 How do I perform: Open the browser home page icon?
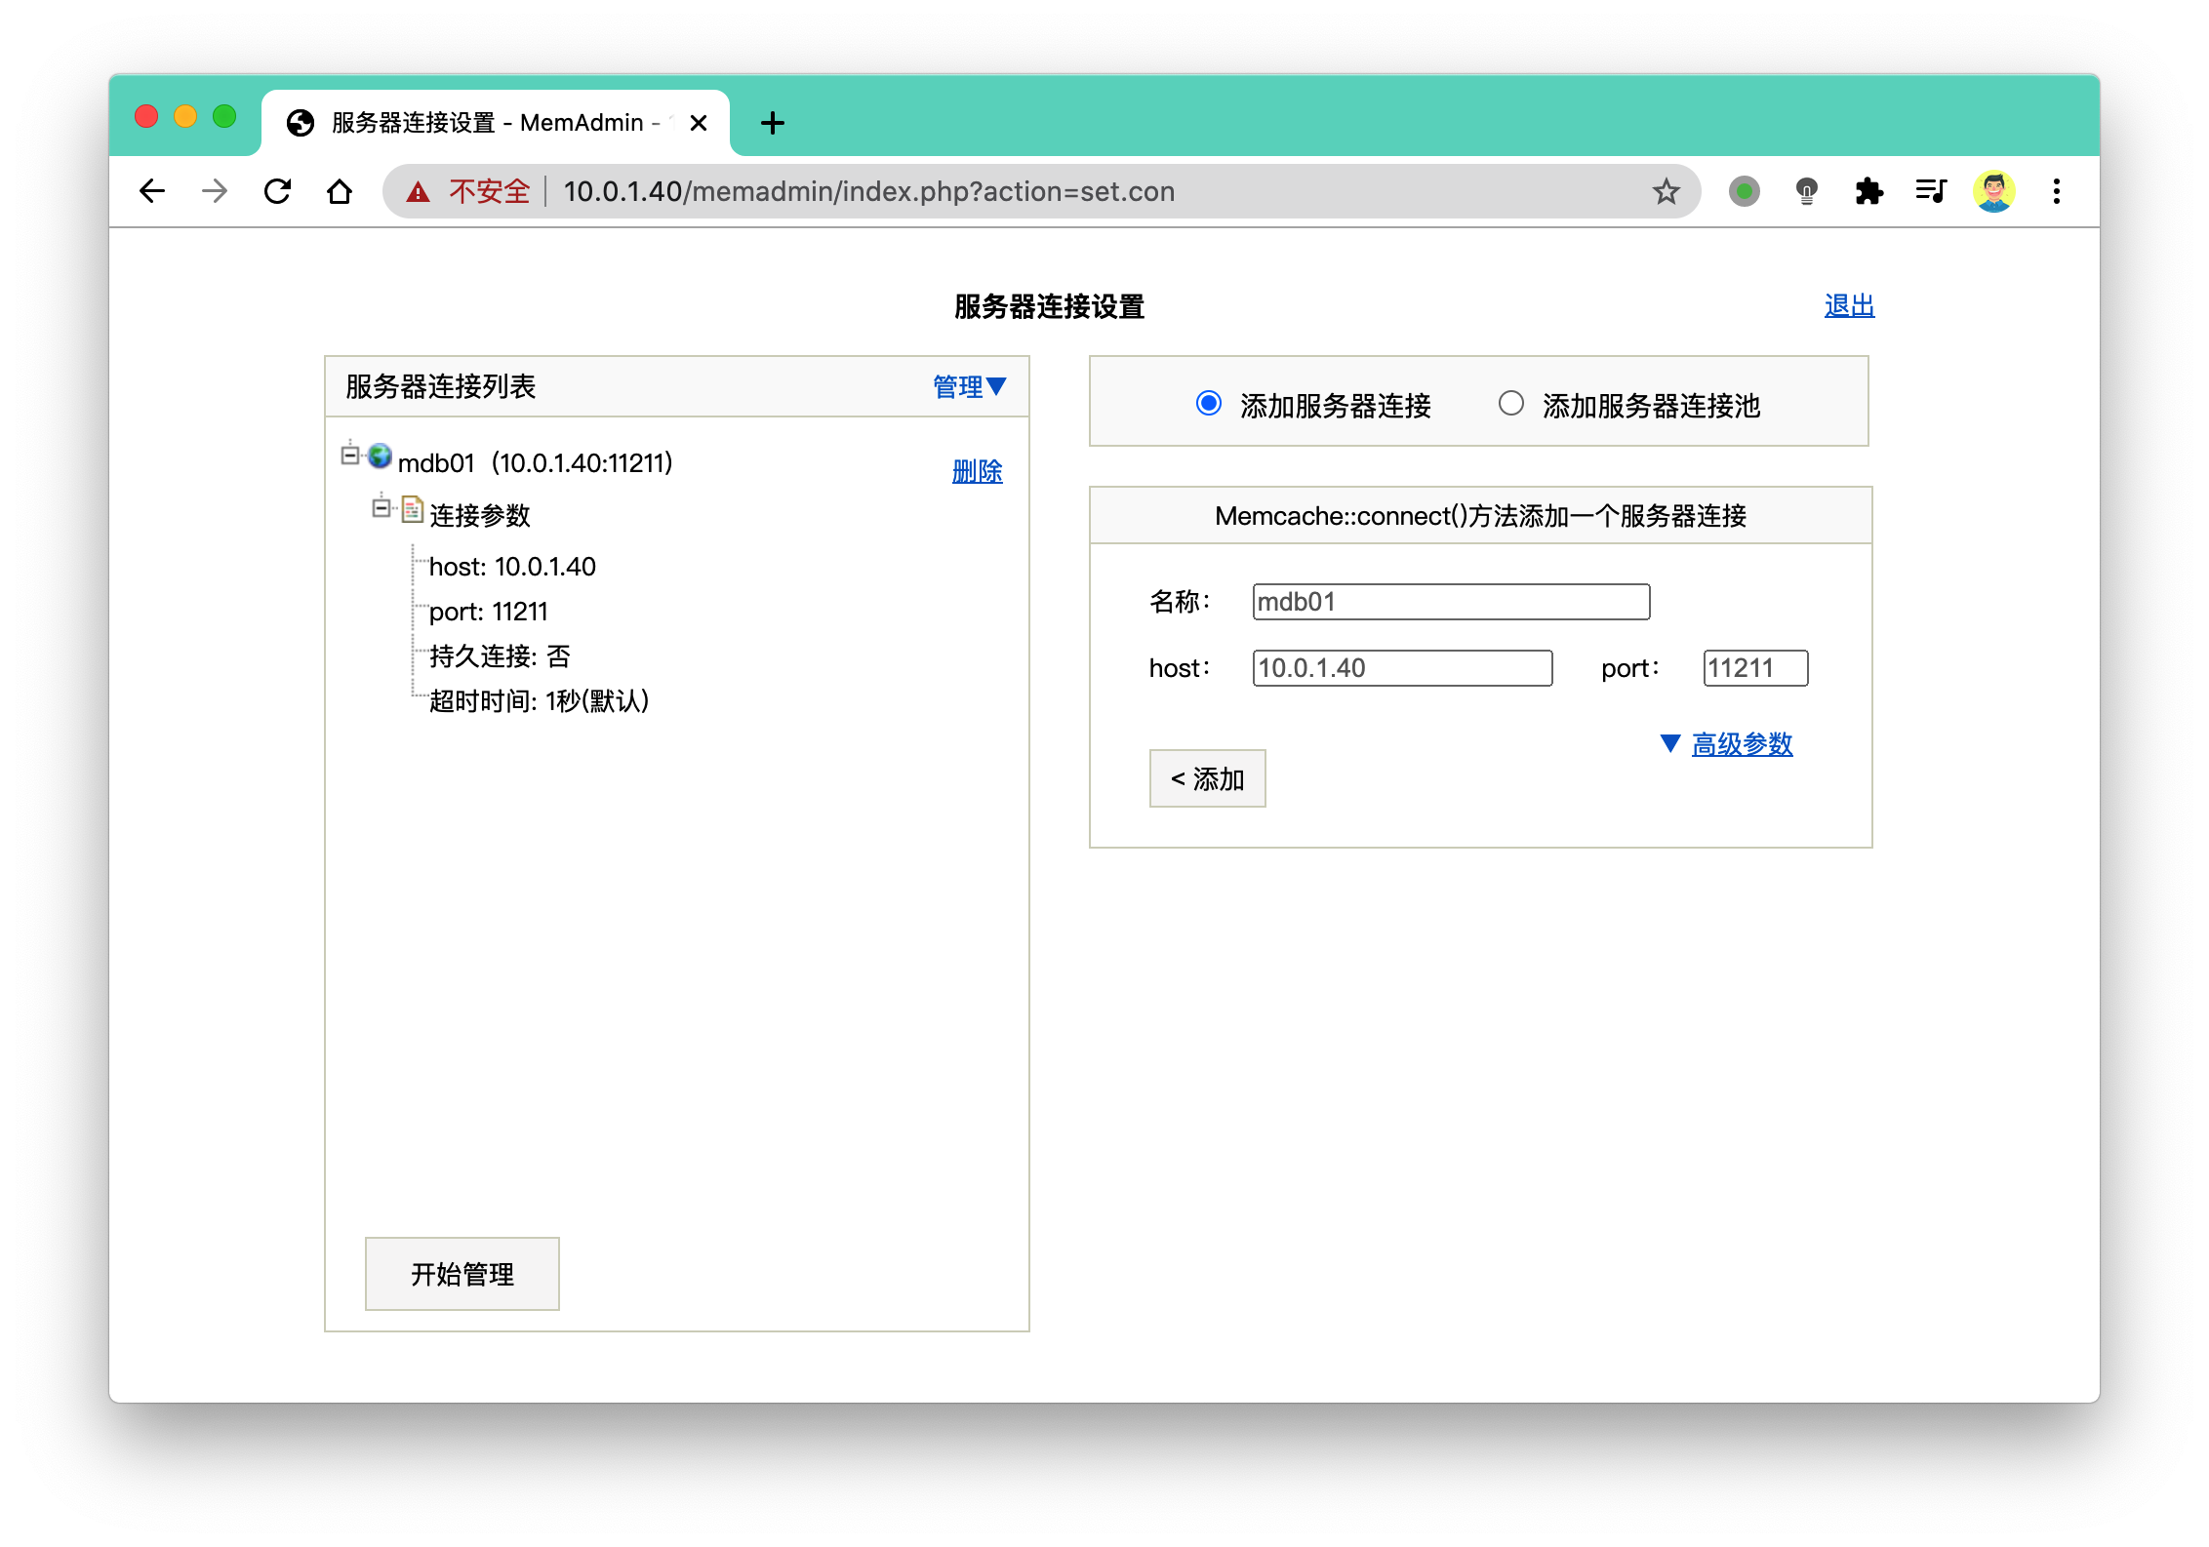pos(340,191)
